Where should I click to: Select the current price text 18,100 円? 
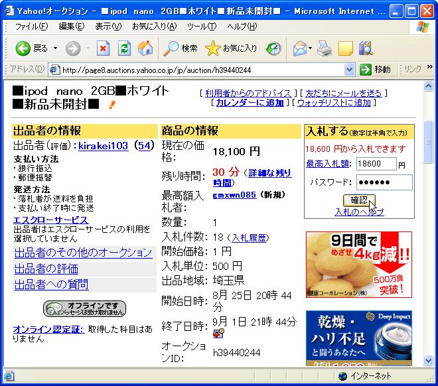pos(236,152)
